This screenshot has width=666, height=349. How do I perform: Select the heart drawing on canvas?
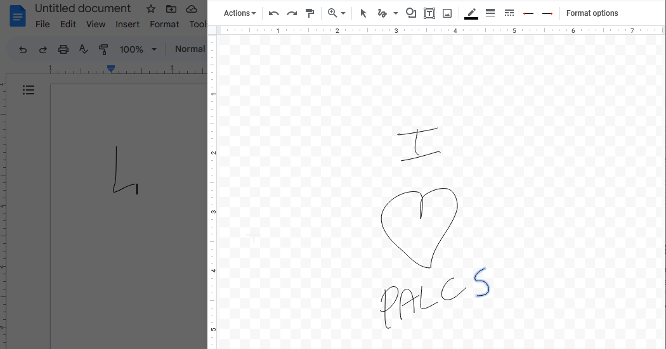[x=420, y=228]
